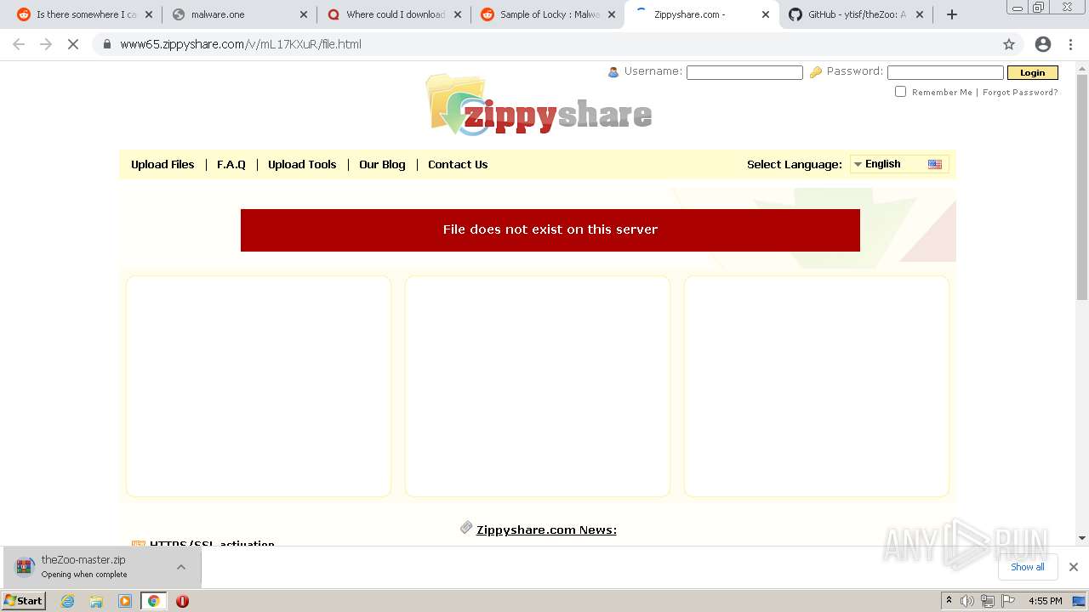Show all downloads
This screenshot has height=612, width=1089.
coord(1027,567)
